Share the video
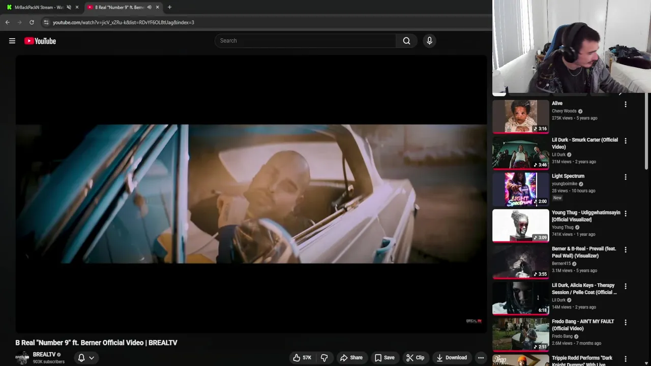This screenshot has width=651, height=366. pyautogui.click(x=351, y=358)
